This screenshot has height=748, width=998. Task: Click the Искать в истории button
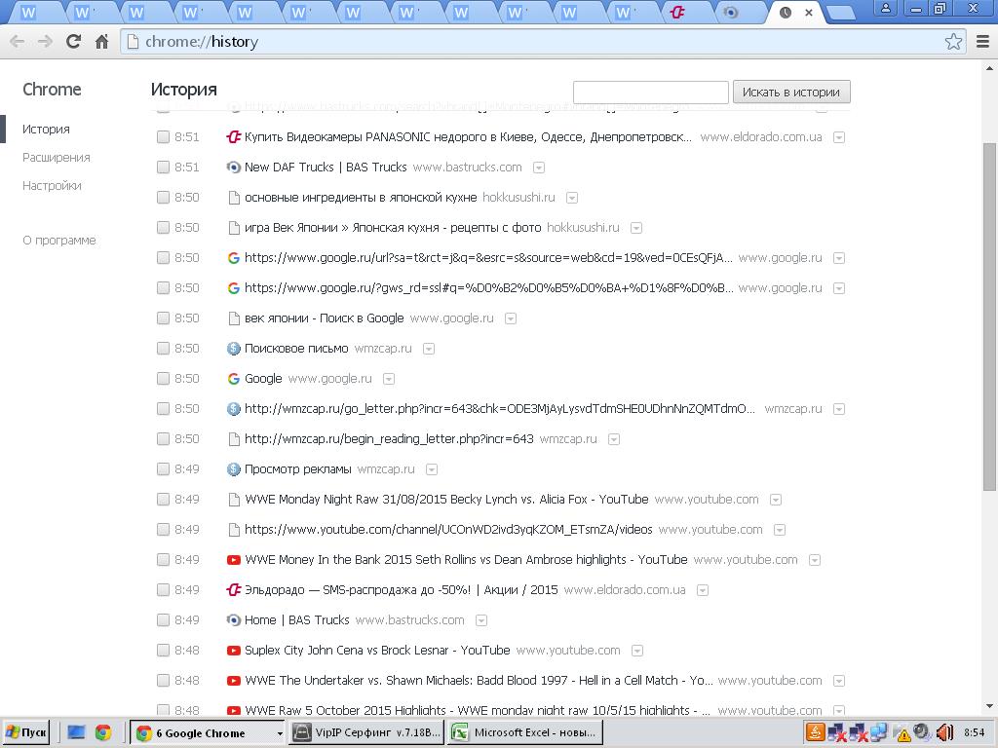point(791,93)
